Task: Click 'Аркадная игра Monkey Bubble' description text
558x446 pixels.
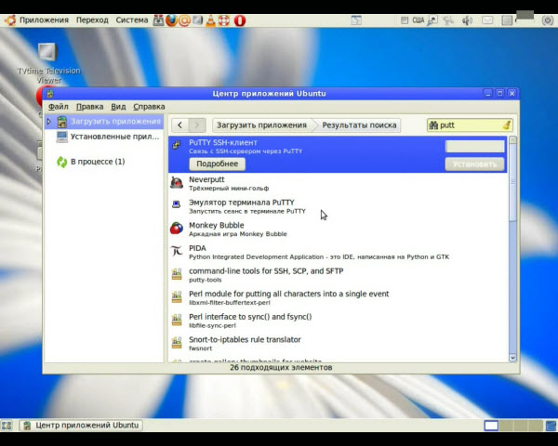Action: click(x=238, y=234)
